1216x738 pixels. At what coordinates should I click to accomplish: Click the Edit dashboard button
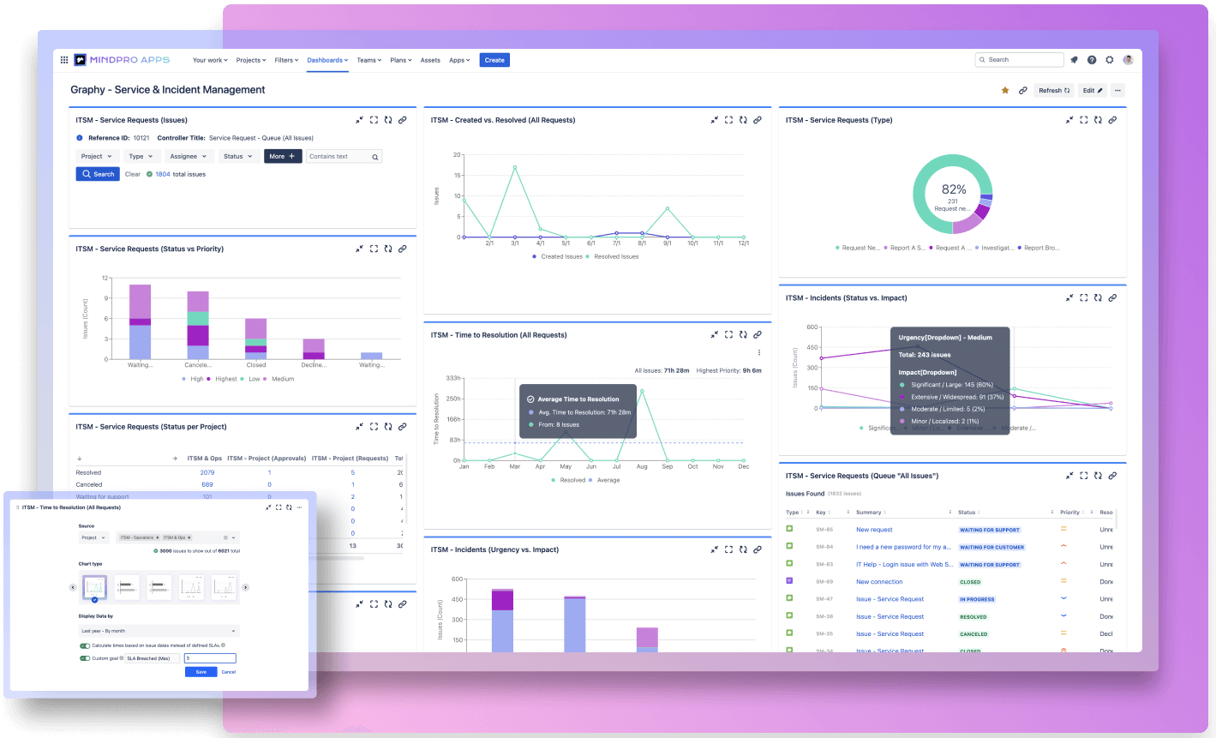tap(1093, 90)
